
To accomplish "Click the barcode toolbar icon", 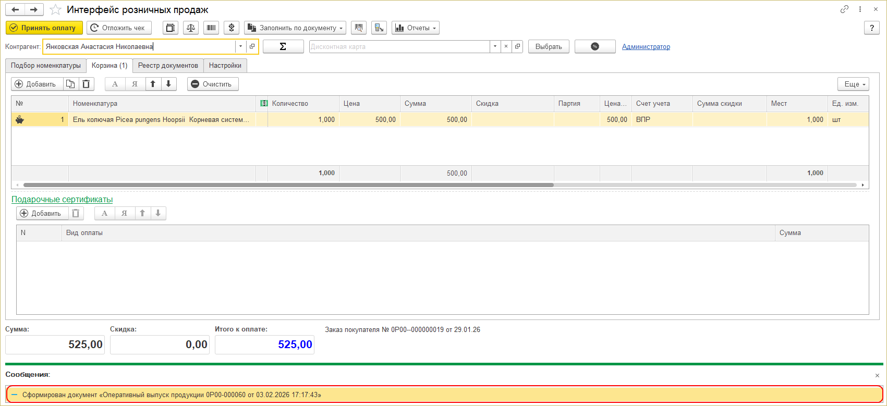I will [211, 28].
